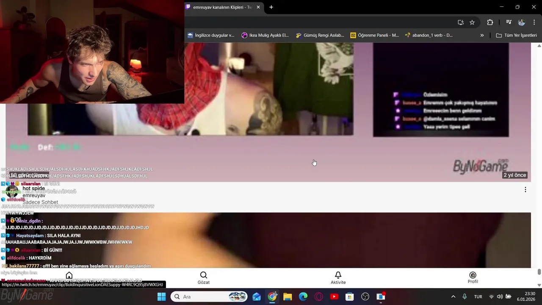Open Gözat search in bottom navigation
This screenshot has width=542, height=305.
pos(204,278)
